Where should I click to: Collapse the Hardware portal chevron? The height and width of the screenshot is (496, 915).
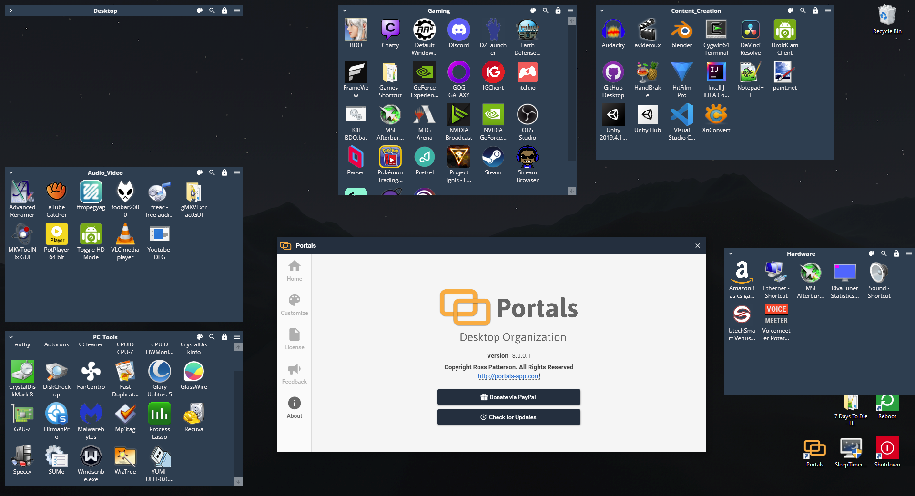pos(731,253)
